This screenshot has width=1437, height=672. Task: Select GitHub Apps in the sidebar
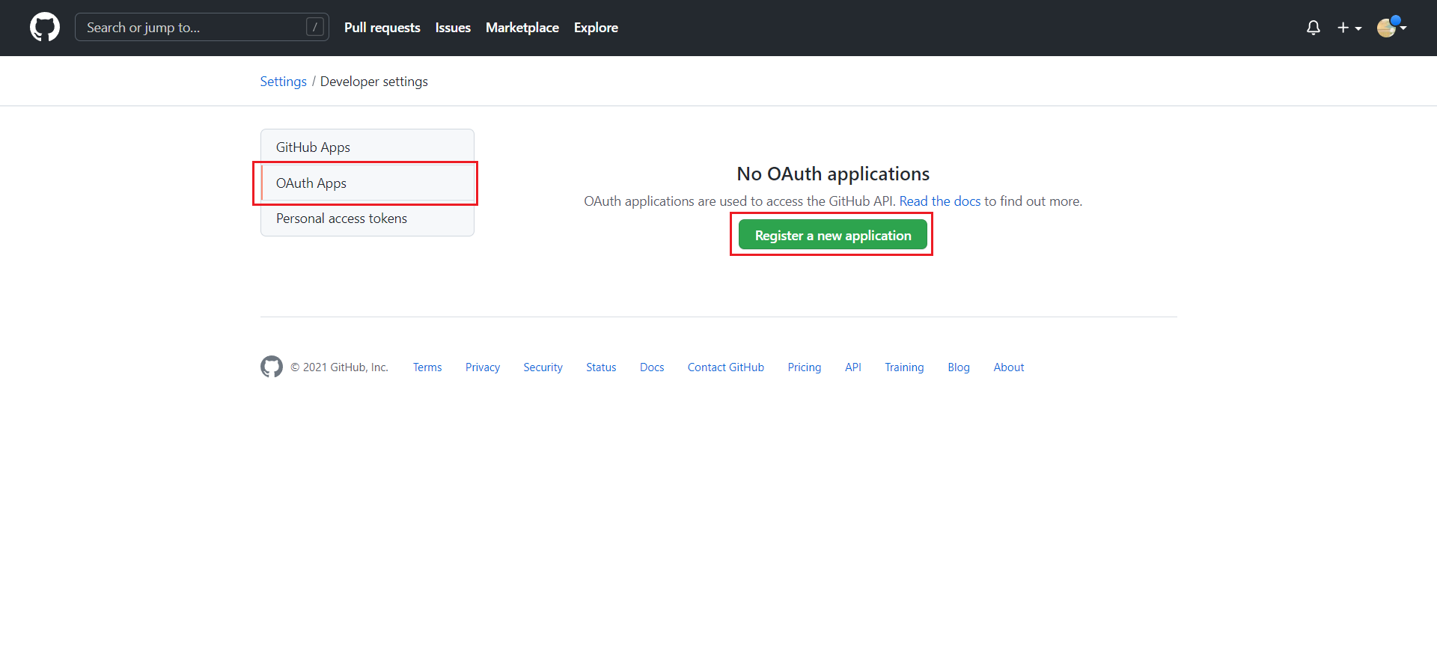coord(367,147)
